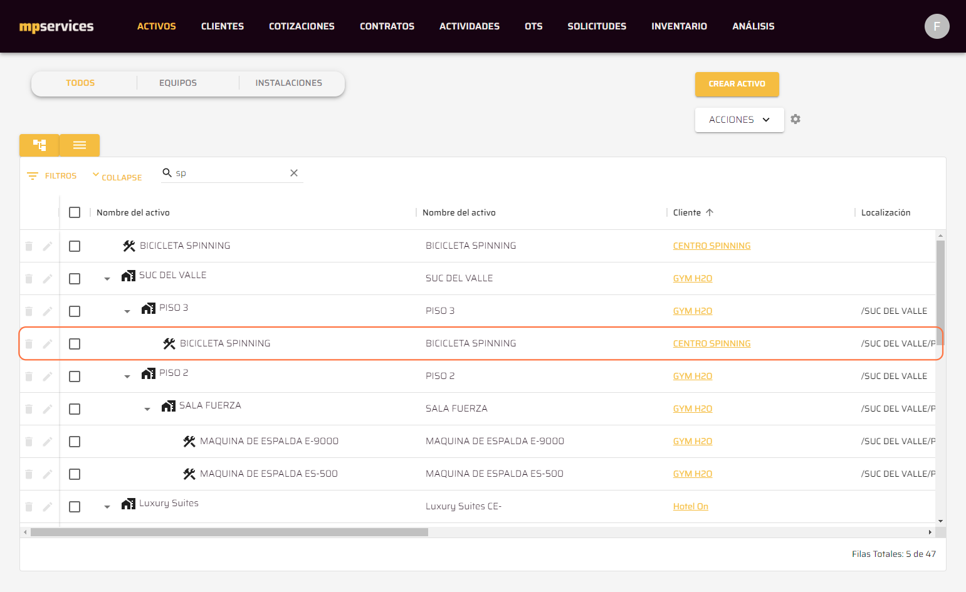
Task: Select the INSTALACIONES tab
Action: tap(289, 83)
